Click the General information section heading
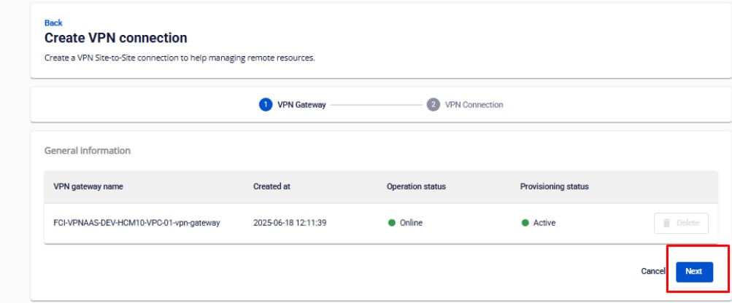 [x=88, y=151]
